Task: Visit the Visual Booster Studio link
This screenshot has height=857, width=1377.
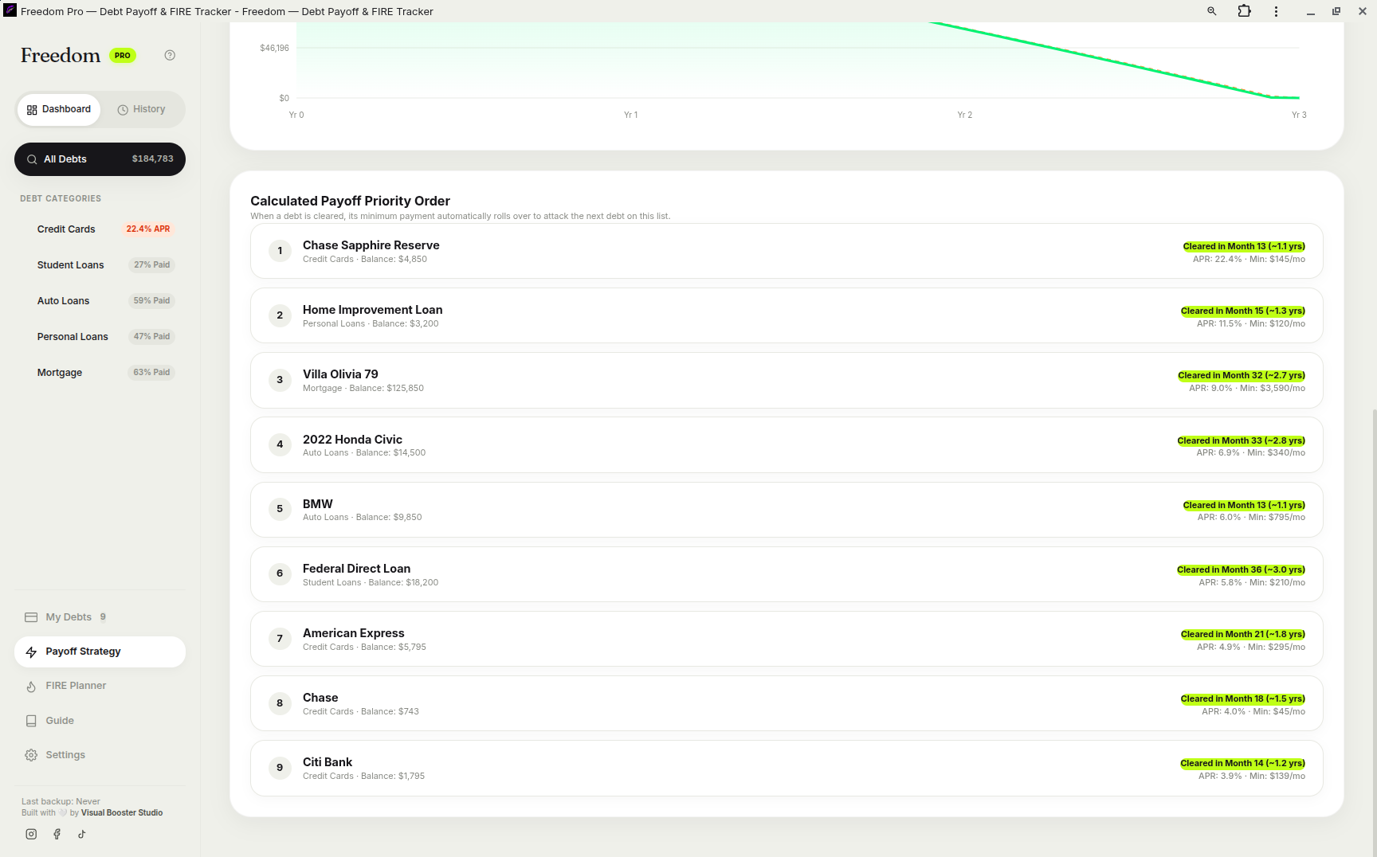Action: point(122,813)
